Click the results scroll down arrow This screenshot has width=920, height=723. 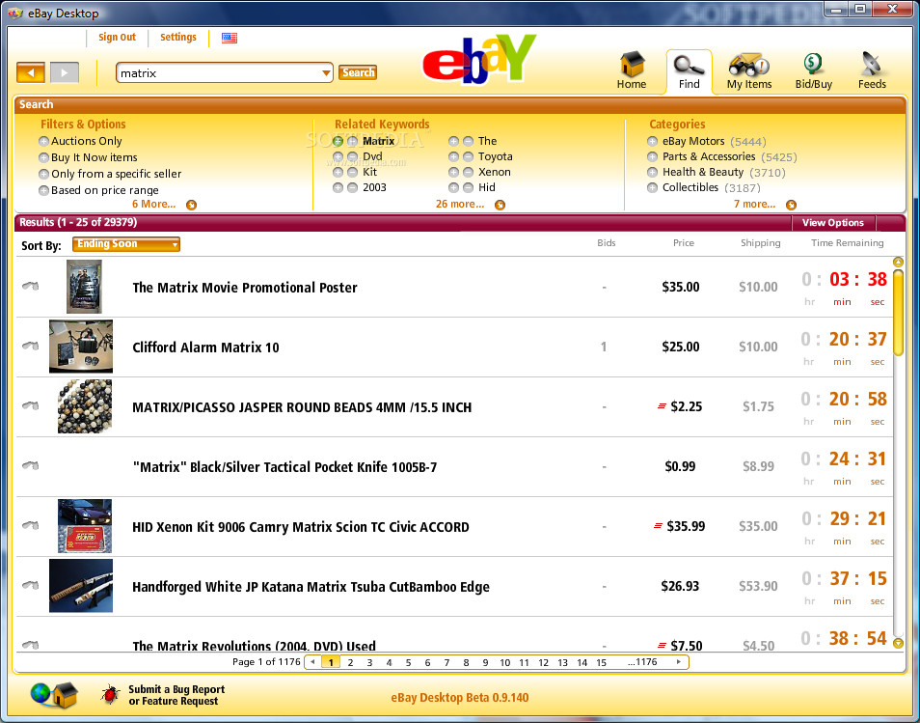point(898,644)
